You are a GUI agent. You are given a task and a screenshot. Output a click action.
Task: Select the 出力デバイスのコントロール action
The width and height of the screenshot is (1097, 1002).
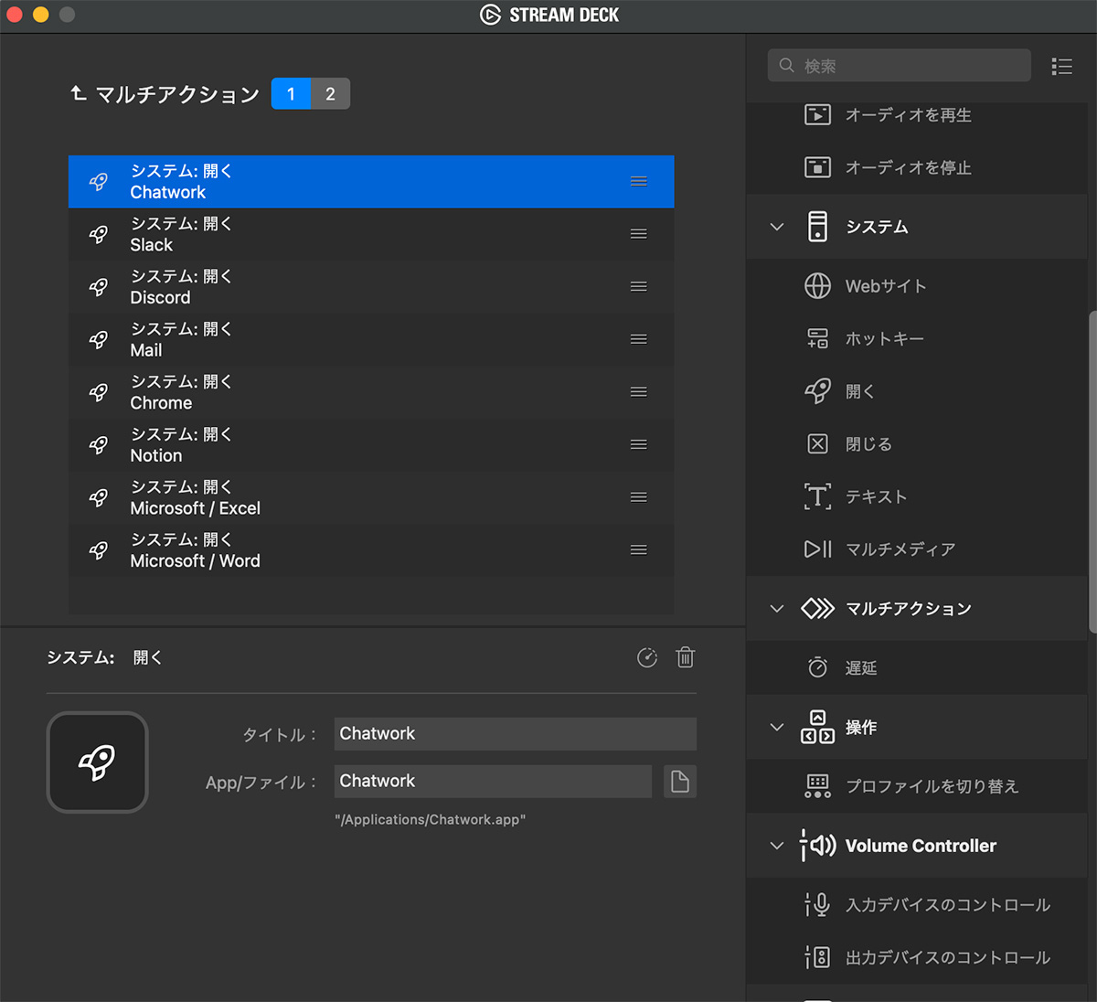(x=916, y=957)
